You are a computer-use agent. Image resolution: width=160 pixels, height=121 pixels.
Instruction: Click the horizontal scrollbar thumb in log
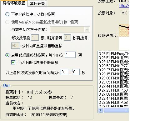(x=116, y=110)
